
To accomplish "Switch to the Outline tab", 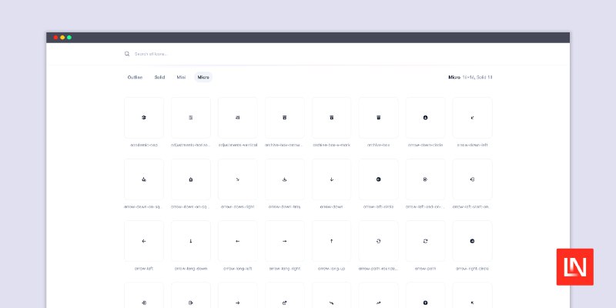I will click(x=136, y=78).
